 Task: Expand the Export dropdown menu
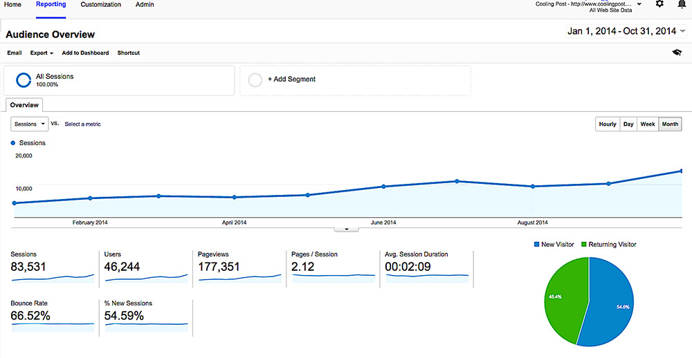(42, 53)
